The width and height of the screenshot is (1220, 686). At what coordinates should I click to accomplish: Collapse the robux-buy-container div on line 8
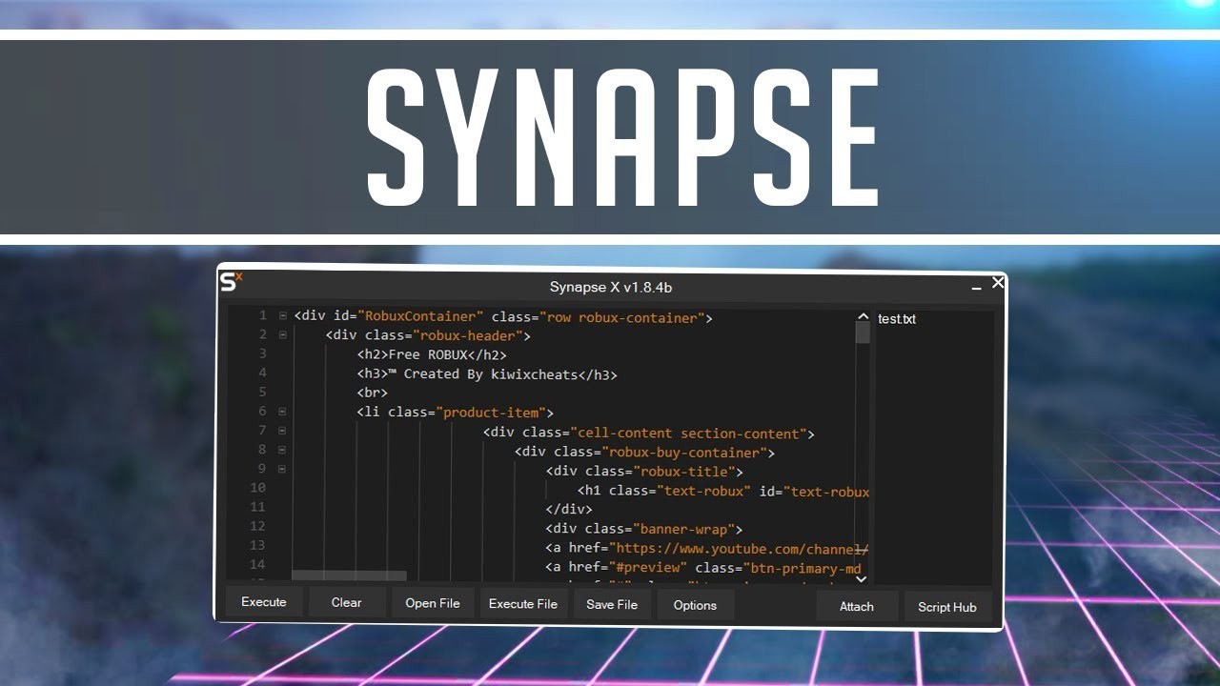pyautogui.click(x=283, y=450)
